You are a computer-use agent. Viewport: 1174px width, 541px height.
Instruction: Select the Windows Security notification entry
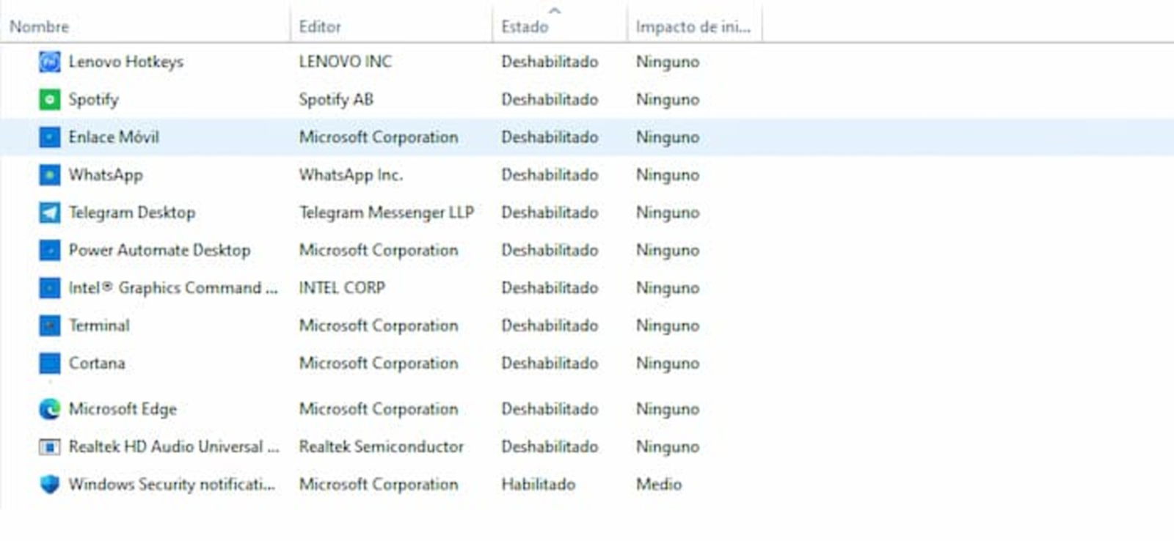click(172, 485)
